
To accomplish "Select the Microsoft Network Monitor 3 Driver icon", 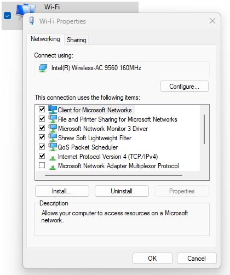I will (x=53, y=128).
